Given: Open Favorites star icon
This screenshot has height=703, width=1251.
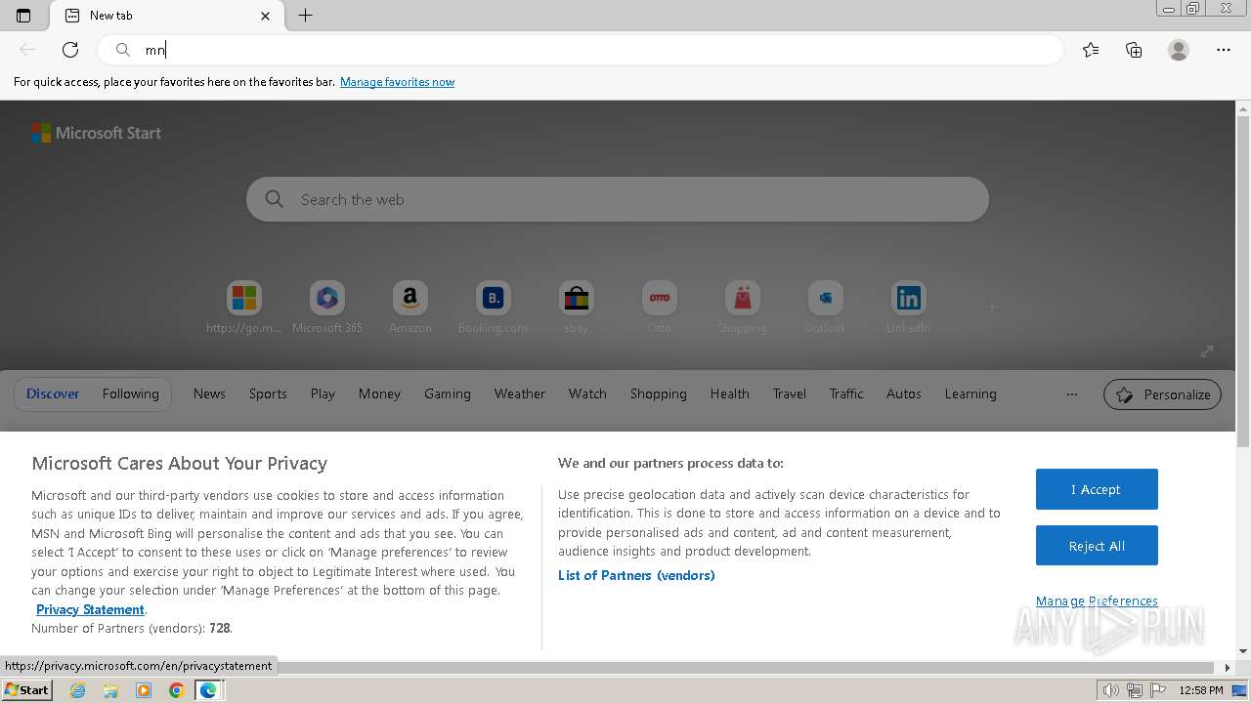Looking at the screenshot, I should tap(1091, 50).
